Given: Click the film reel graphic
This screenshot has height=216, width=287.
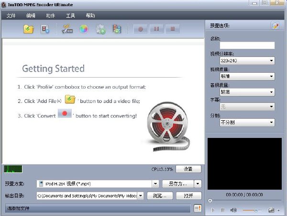Looking at the screenshot, I should point(168,126).
